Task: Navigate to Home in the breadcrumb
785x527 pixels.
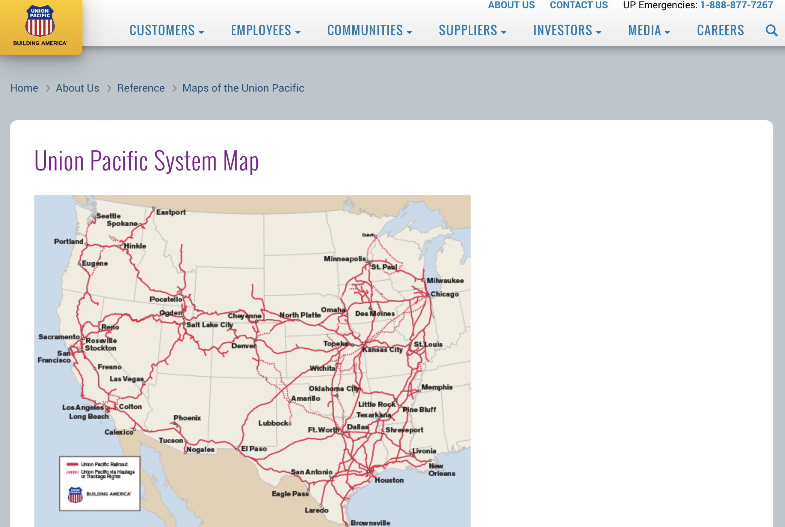Action: [x=24, y=88]
